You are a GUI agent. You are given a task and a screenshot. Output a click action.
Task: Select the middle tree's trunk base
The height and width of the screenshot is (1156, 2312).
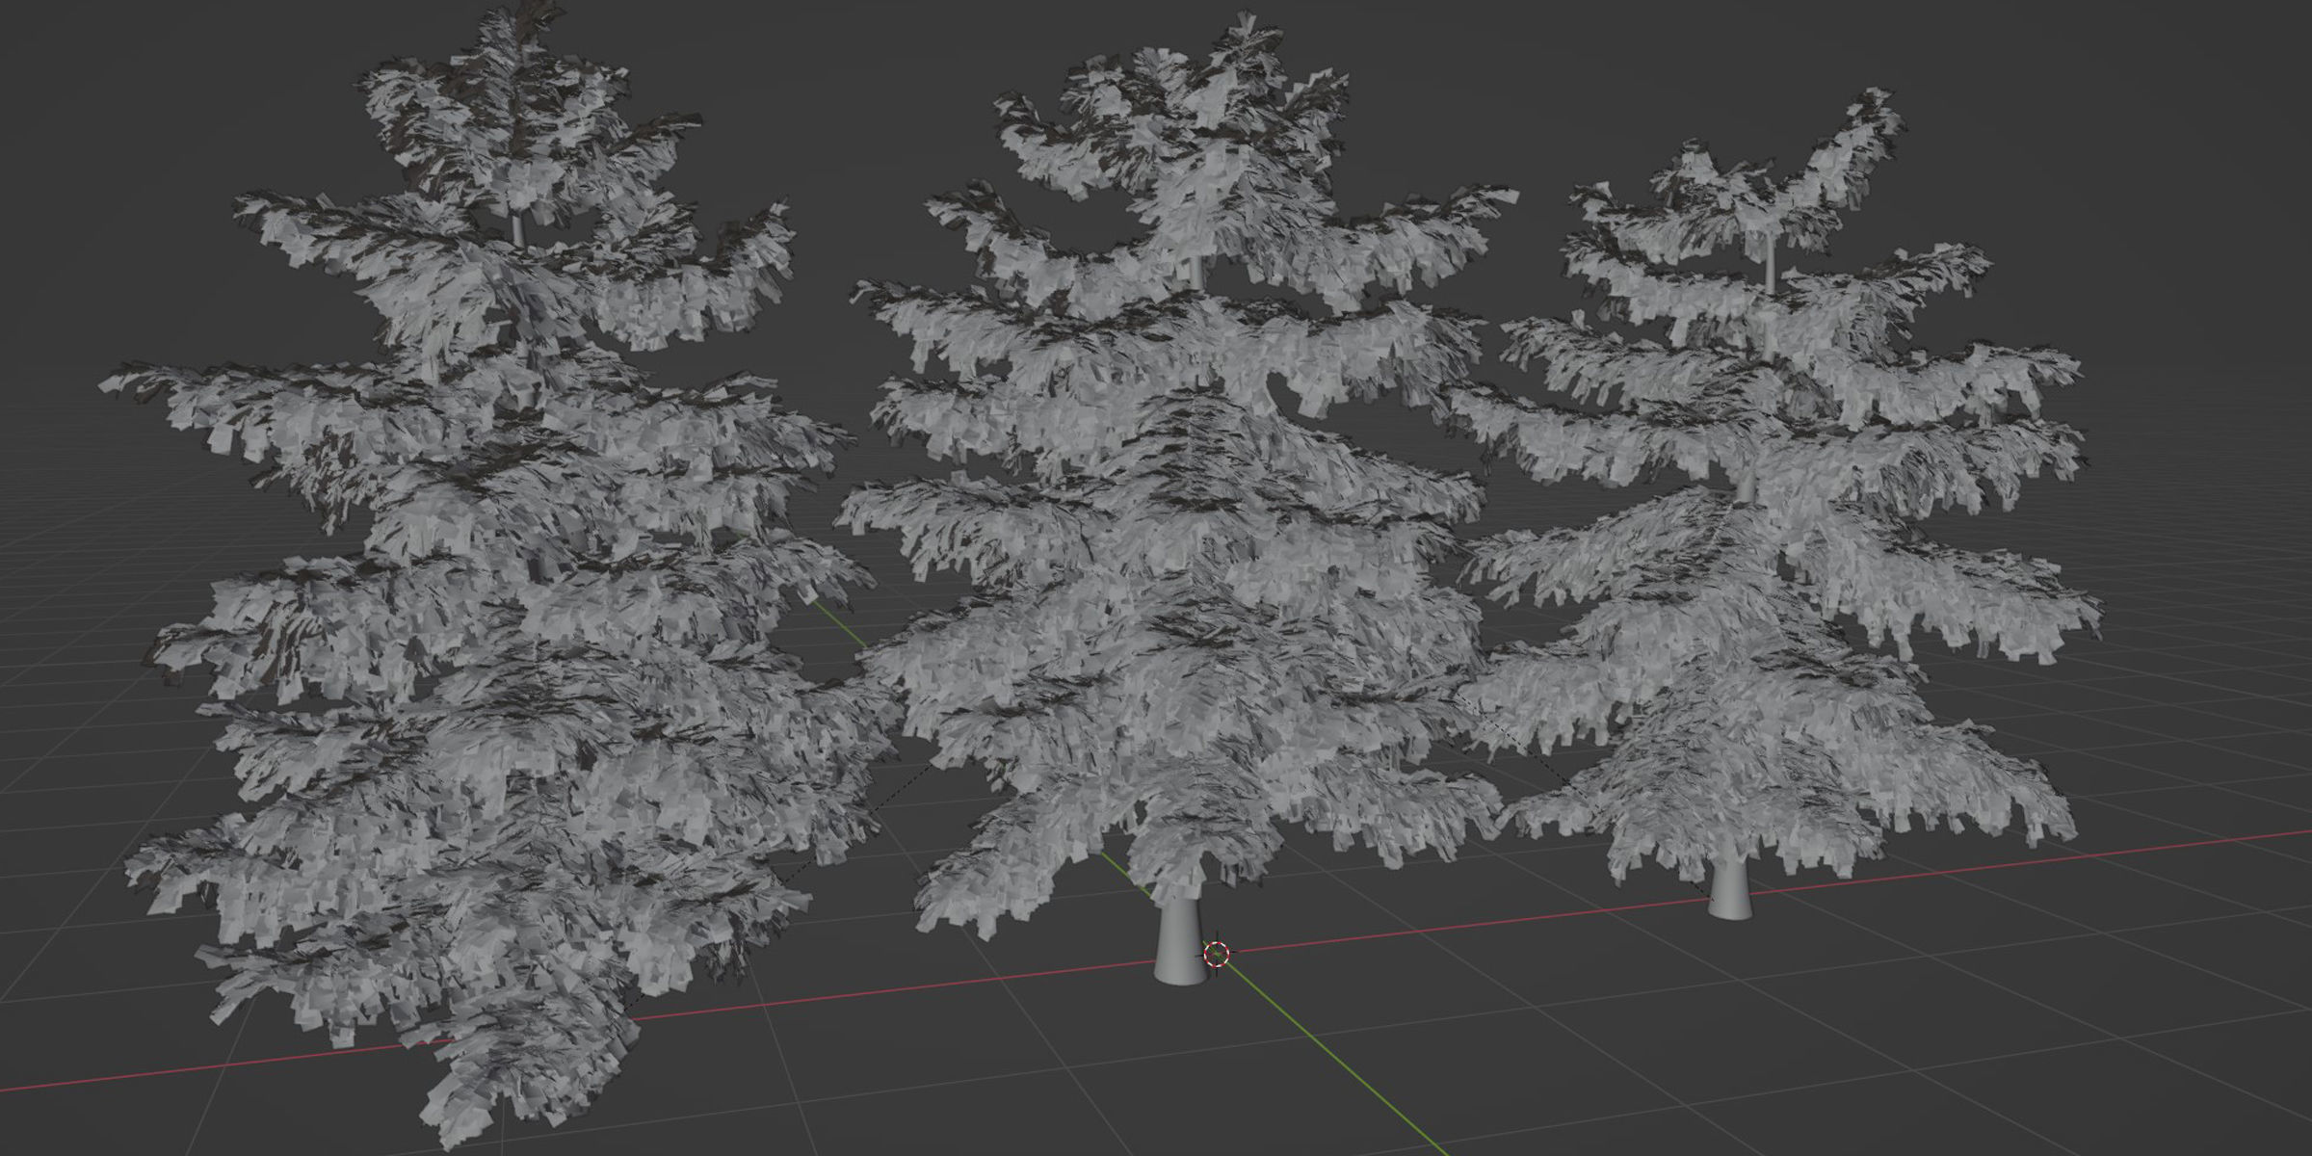pyautogui.click(x=1180, y=941)
